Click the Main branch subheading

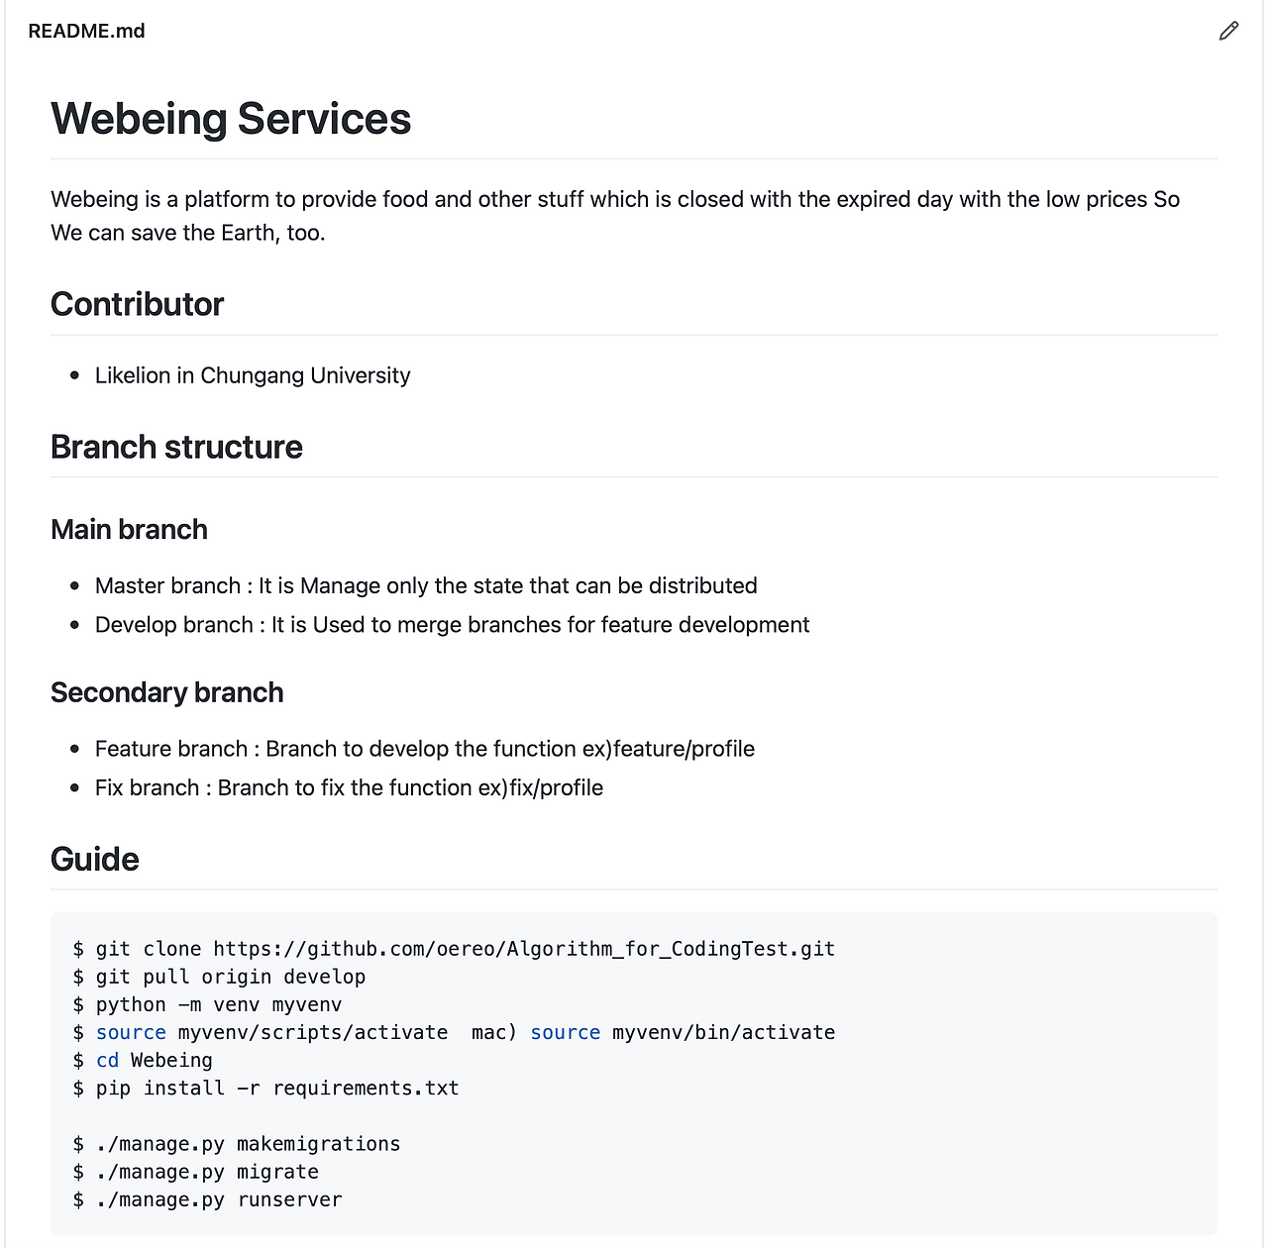pos(129,529)
